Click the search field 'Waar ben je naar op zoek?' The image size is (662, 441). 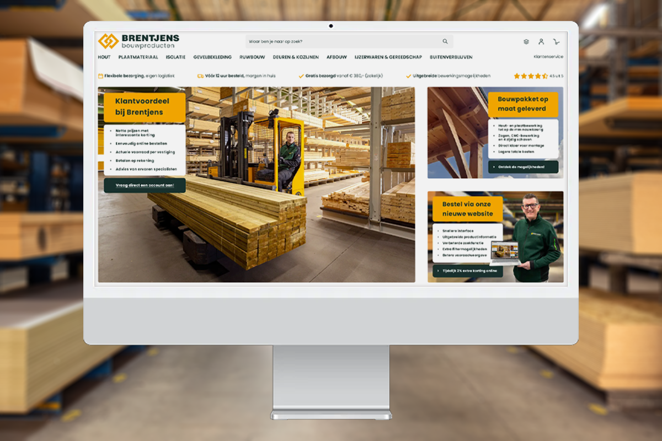click(x=342, y=41)
